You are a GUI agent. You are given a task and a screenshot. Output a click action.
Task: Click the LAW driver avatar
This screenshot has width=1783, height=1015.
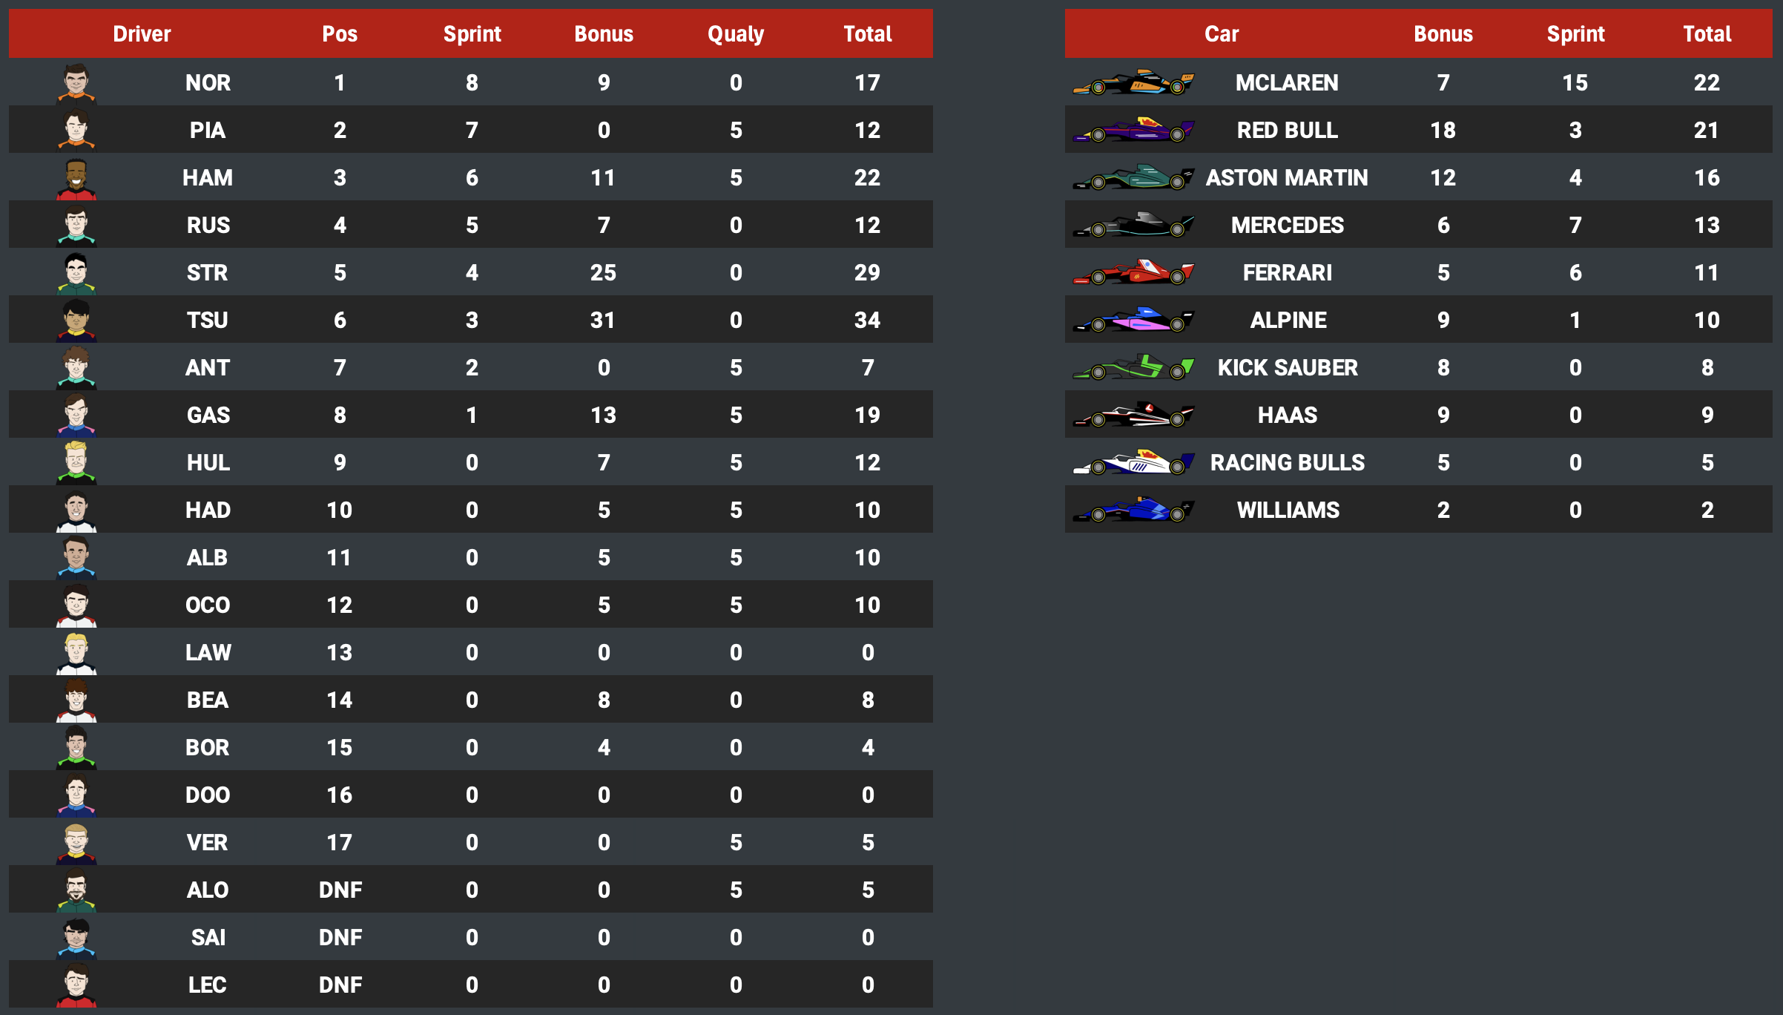coord(76,652)
